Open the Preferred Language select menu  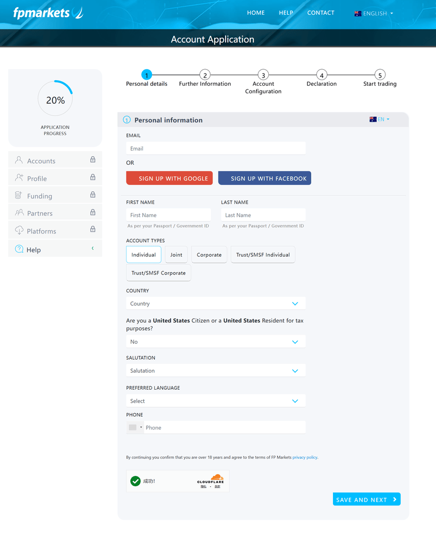pos(215,401)
